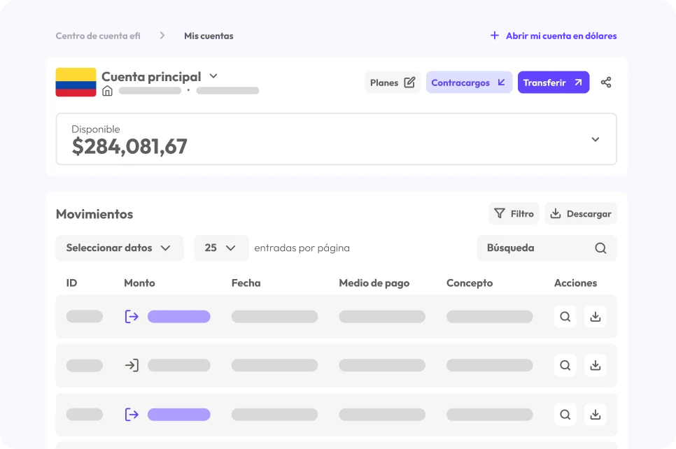Click the Transferir button
Screen dimensions: 676x449
[553, 83]
